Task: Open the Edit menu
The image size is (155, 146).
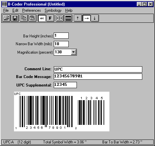Action: (x=15, y=10)
